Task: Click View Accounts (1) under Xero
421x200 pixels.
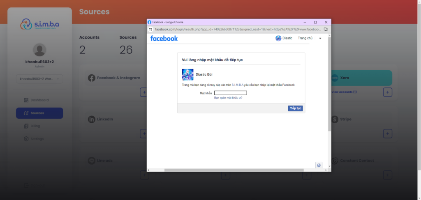Action: tap(344, 92)
